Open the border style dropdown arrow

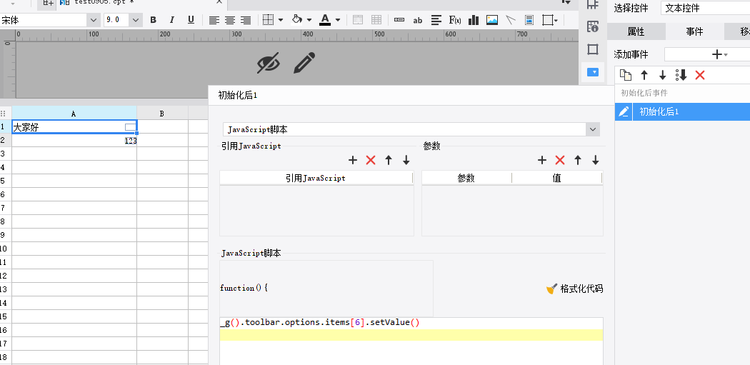click(x=281, y=20)
